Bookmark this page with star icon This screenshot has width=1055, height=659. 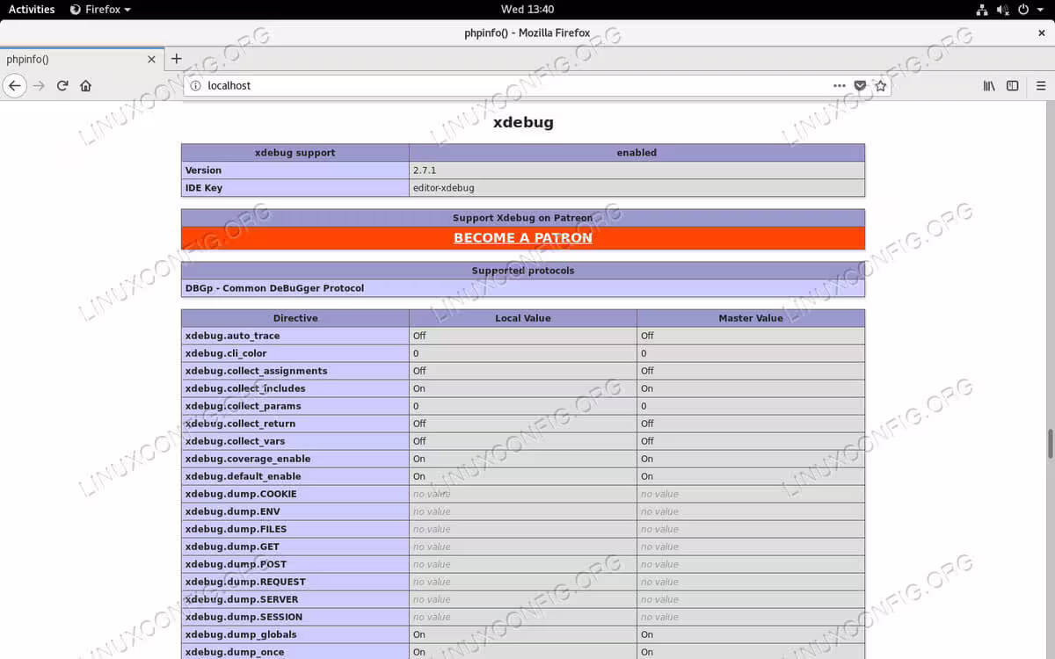pos(881,86)
